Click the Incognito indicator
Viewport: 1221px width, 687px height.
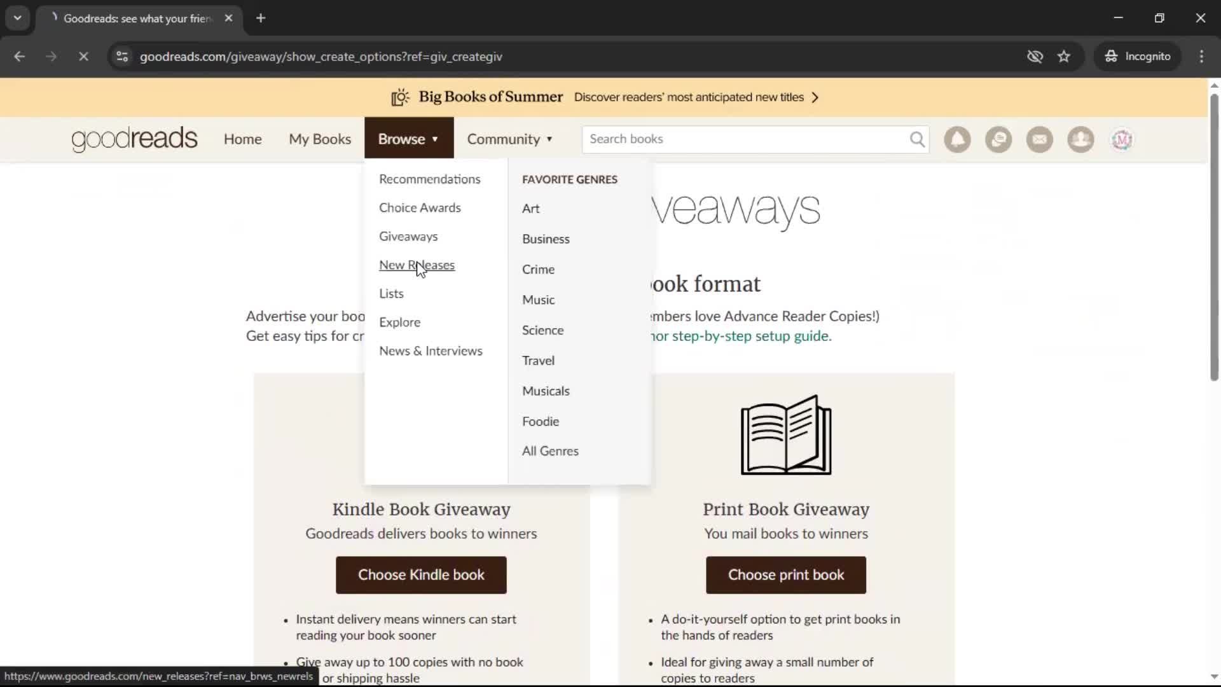click(x=1138, y=57)
